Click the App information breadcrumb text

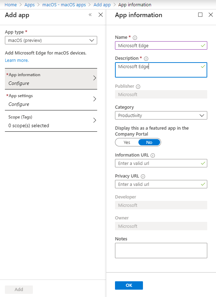tap(135, 5)
